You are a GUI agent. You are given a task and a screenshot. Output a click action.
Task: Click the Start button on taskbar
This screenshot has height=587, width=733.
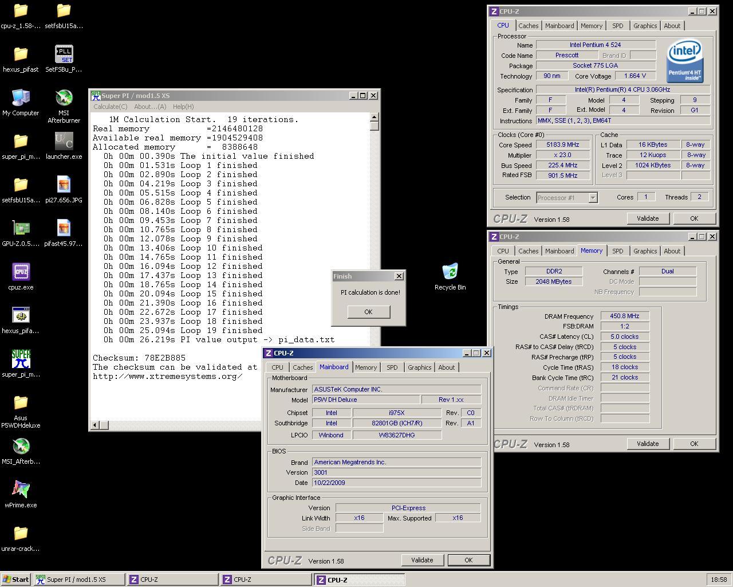point(16,580)
